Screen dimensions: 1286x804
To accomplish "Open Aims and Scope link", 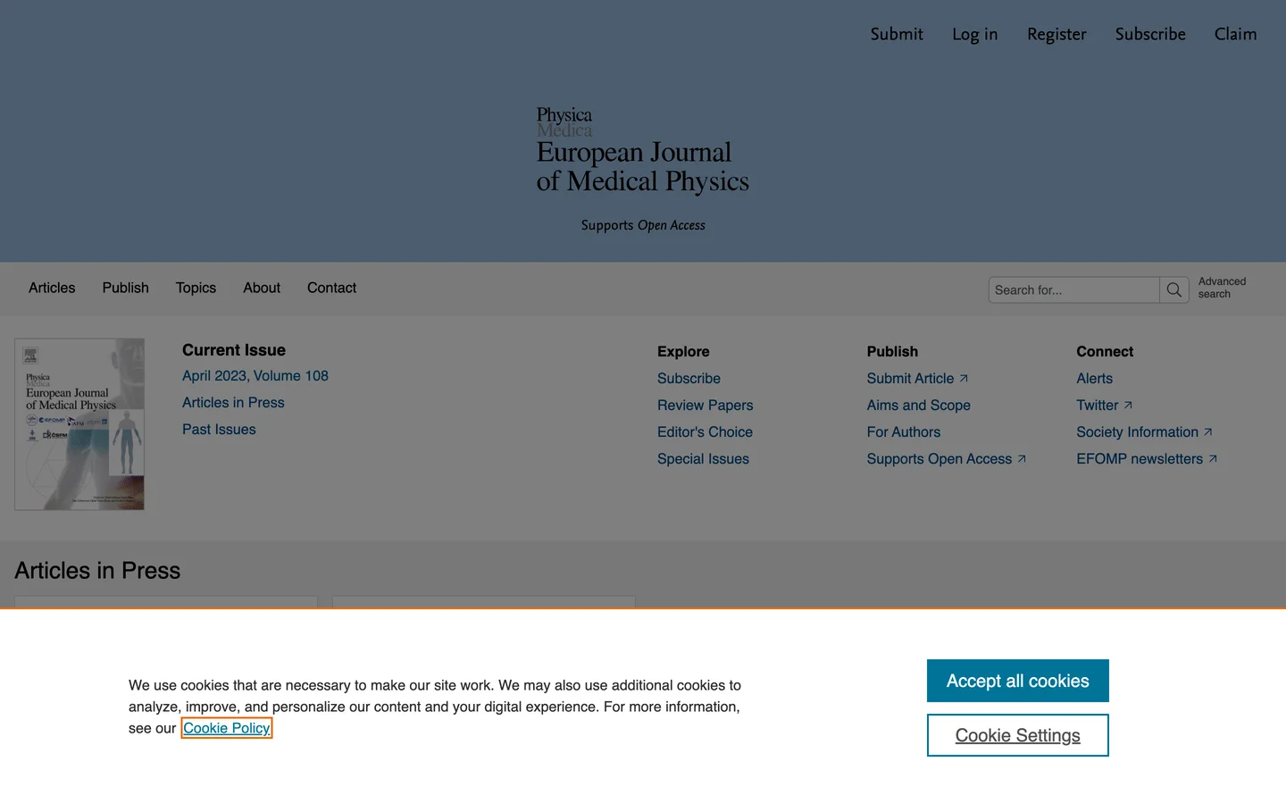I will point(918,406).
